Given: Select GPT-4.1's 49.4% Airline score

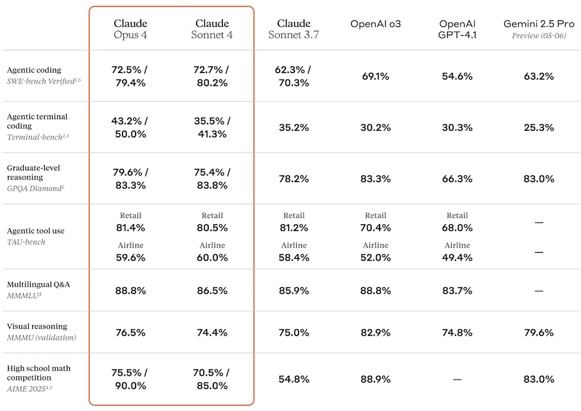Looking at the screenshot, I should tap(457, 258).
